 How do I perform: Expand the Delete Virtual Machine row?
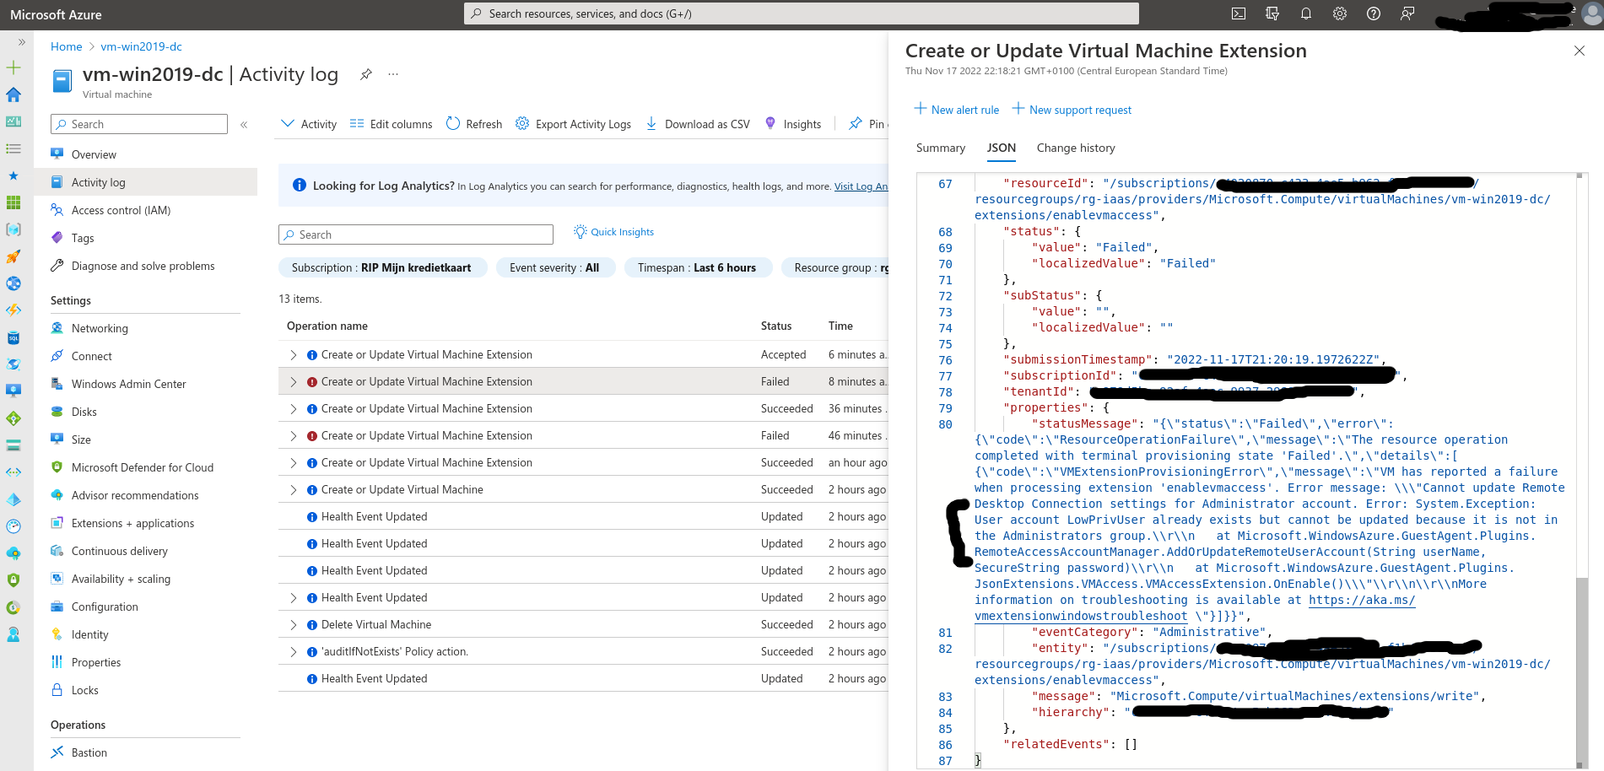[294, 625]
